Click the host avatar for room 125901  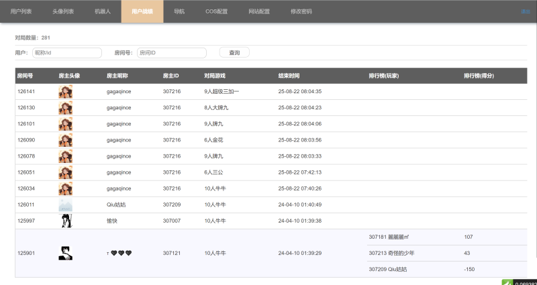click(x=65, y=253)
